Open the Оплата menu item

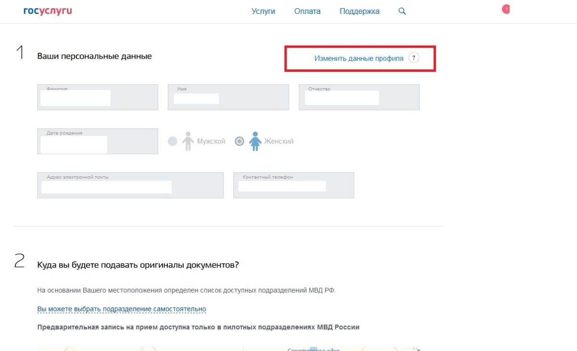tap(307, 12)
